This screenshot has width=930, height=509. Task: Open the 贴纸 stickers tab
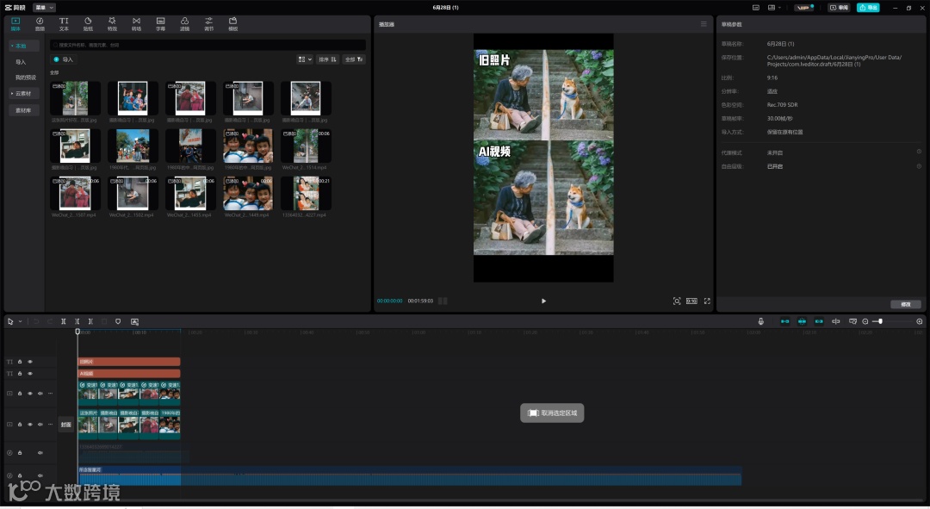click(88, 24)
